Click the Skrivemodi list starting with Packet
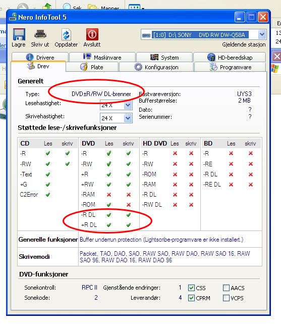The image size is (281, 325). tap(164, 257)
